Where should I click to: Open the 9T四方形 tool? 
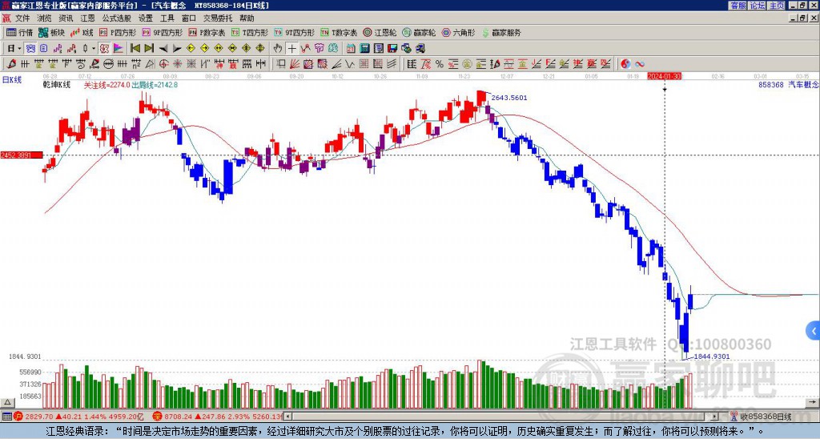pos(294,32)
